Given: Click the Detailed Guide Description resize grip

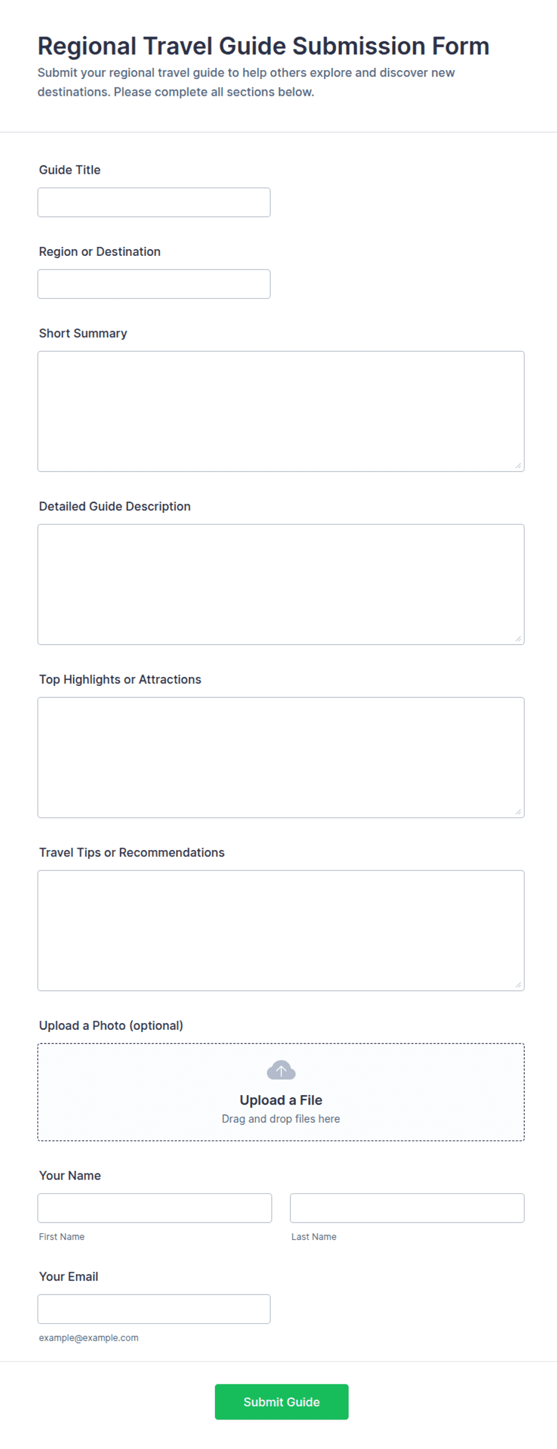Looking at the screenshot, I should pyautogui.click(x=518, y=639).
